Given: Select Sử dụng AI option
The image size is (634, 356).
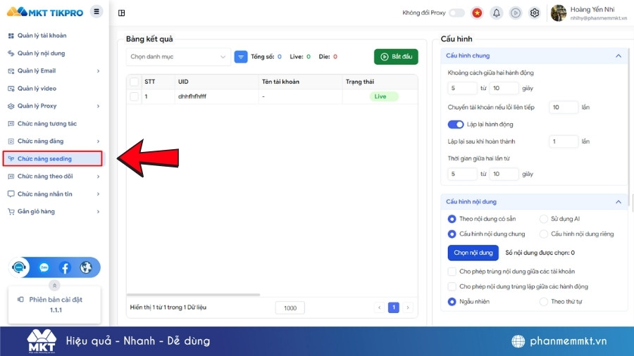Looking at the screenshot, I should click(544, 219).
